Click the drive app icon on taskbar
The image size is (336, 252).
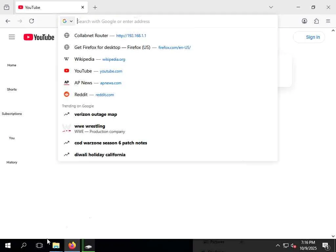click(88, 246)
